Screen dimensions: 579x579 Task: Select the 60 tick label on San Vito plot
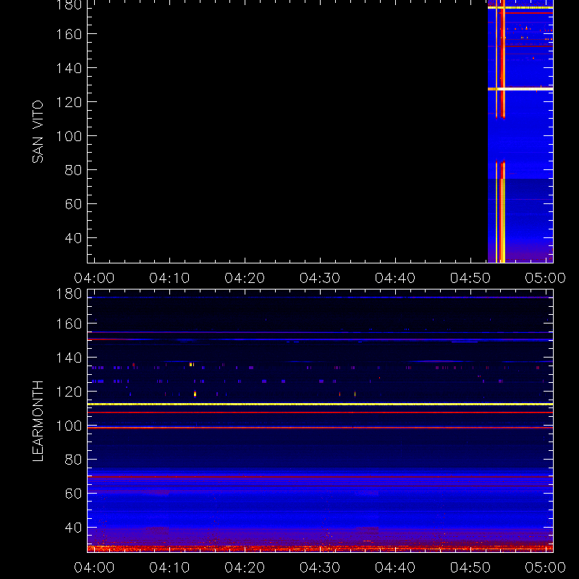pos(73,204)
